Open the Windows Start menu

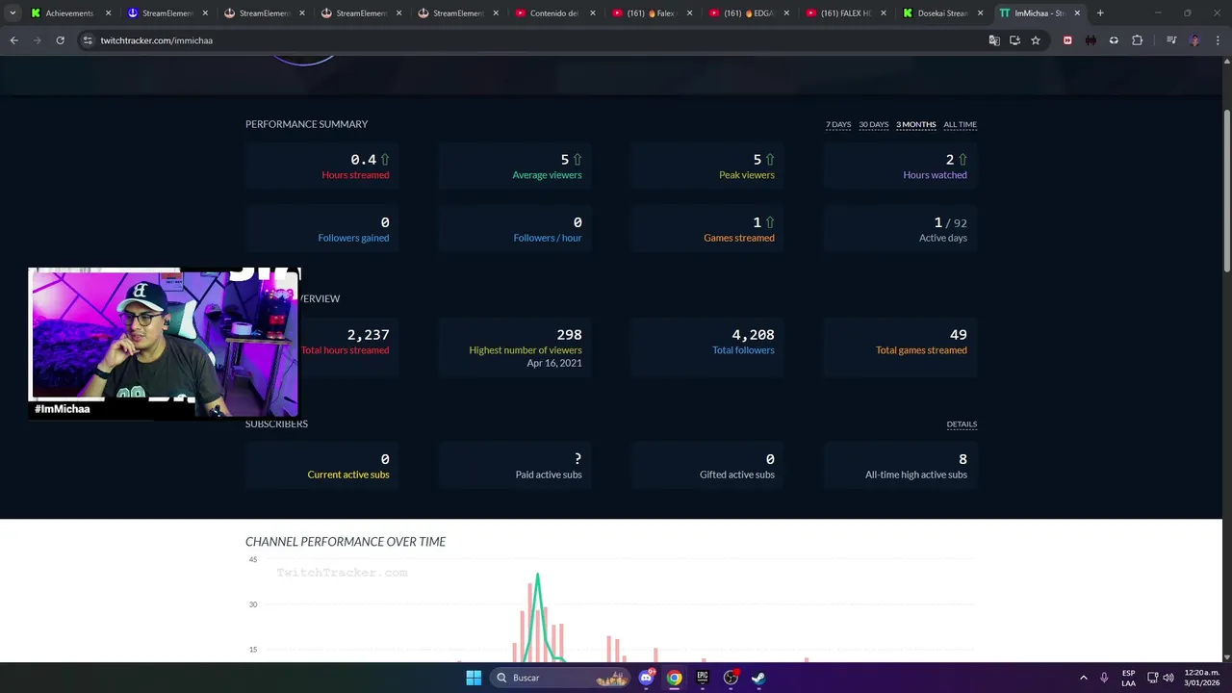tap(474, 678)
